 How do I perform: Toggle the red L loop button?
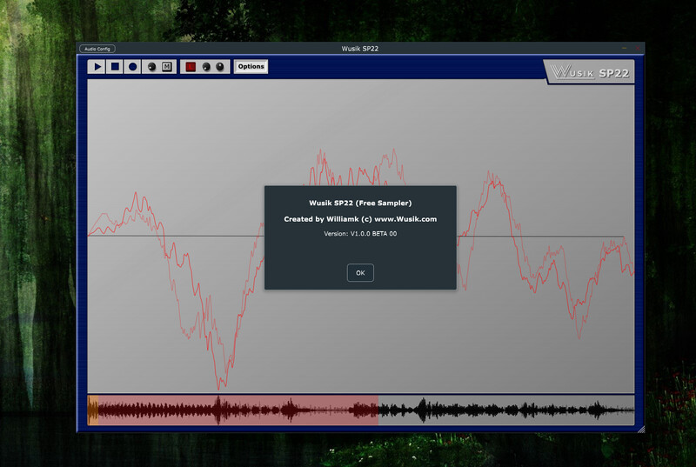[191, 66]
